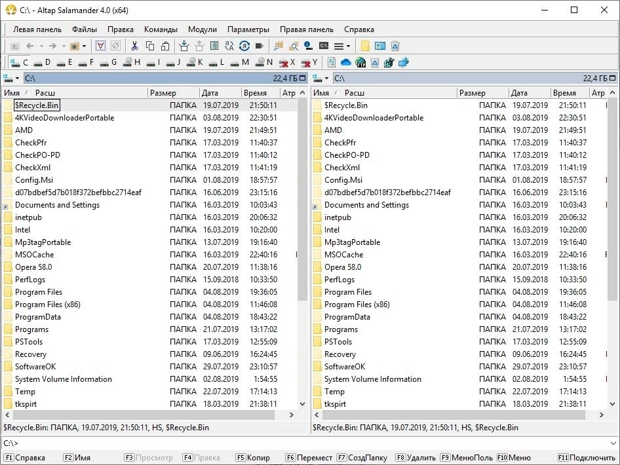The image size is (620, 465).
Task: Select Program Files folder in left panel
Action: click(x=39, y=292)
